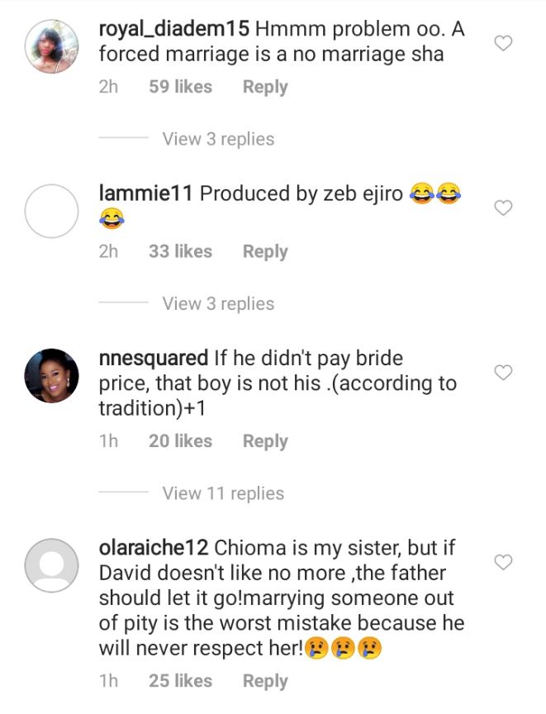Tap heart icon on lammie11's comment

click(x=503, y=207)
